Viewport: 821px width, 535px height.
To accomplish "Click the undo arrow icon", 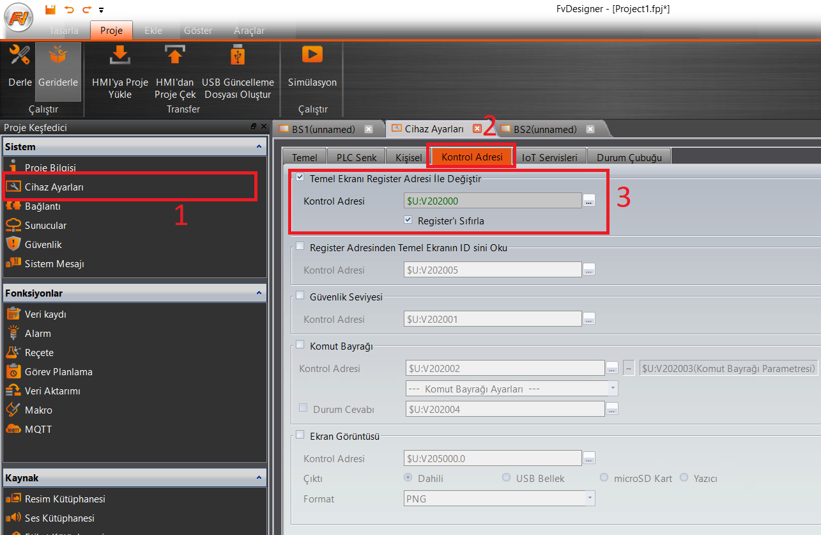I will pos(69,9).
